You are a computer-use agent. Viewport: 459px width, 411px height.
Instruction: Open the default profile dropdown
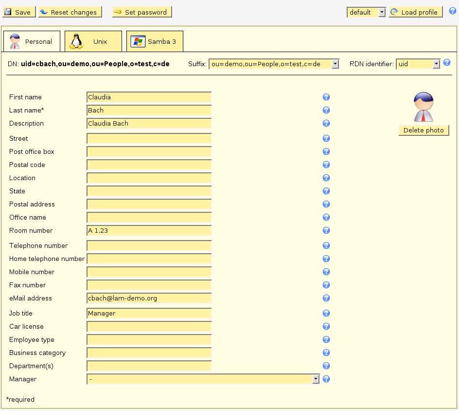tap(366, 12)
